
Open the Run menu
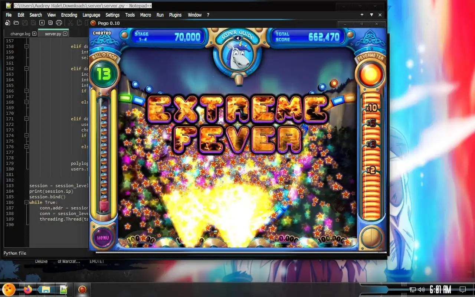pos(160,15)
